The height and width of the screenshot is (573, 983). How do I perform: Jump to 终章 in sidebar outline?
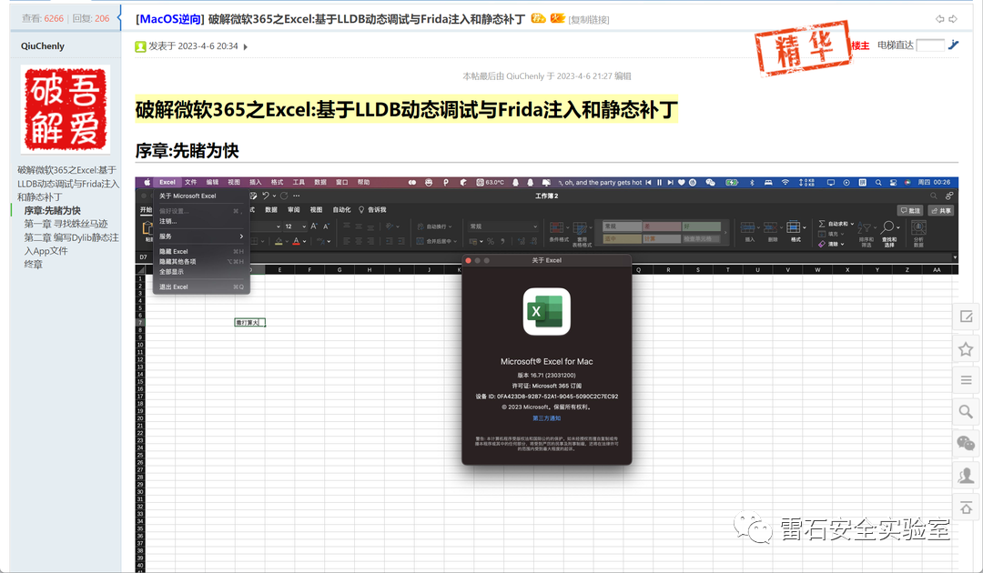click(x=34, y=265)
